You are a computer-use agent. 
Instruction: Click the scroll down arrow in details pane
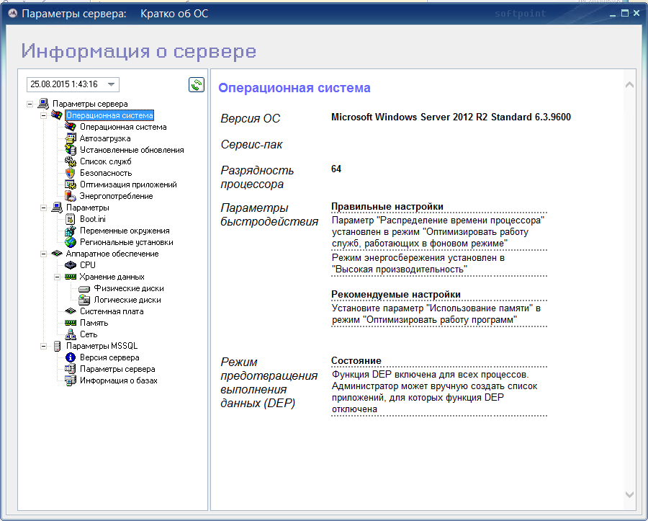click(x=629, y=494)
